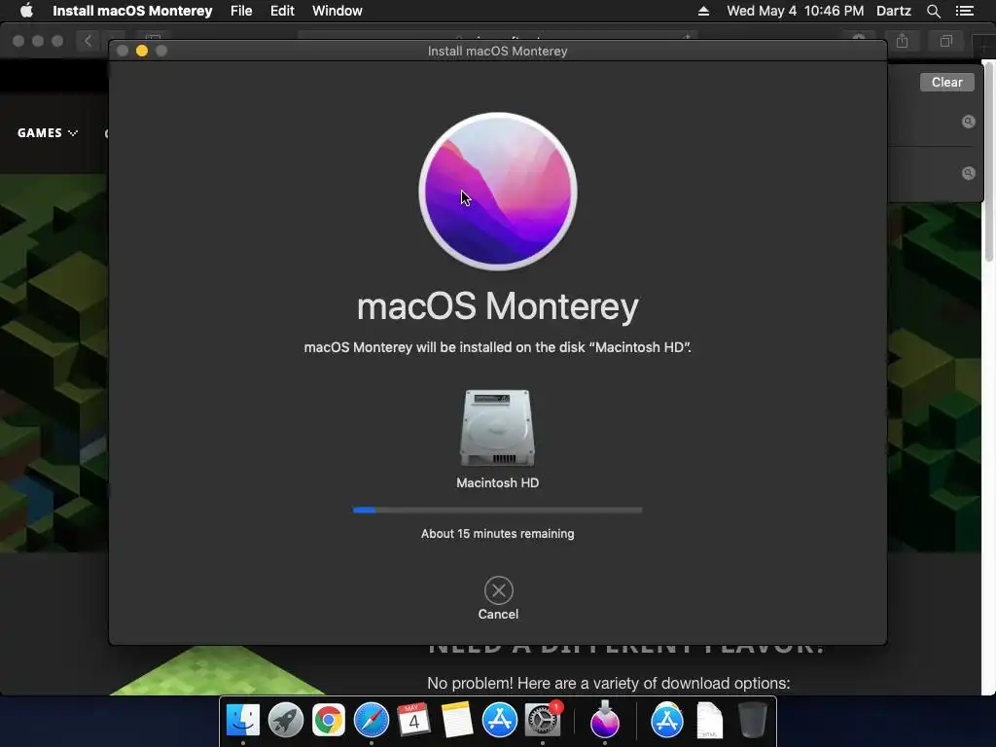
Task: Click the Cancel label below the X
Action: click(x=499, y=615)
